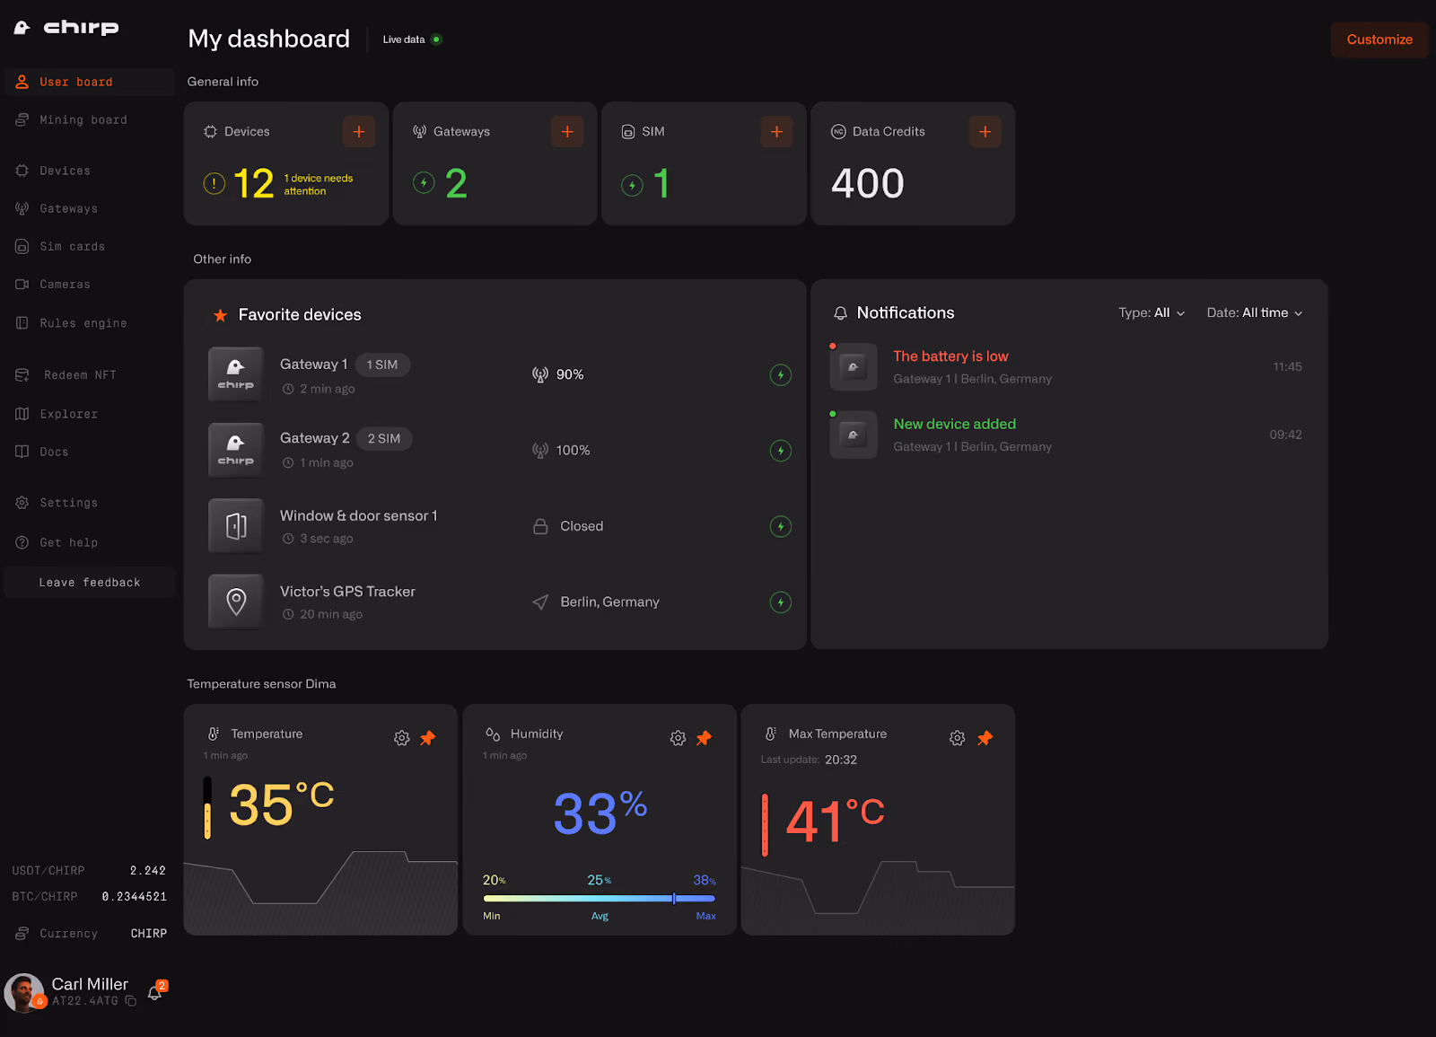
Task: Click power status icon for Window & door sensor 1
Action: coord(781,526)
